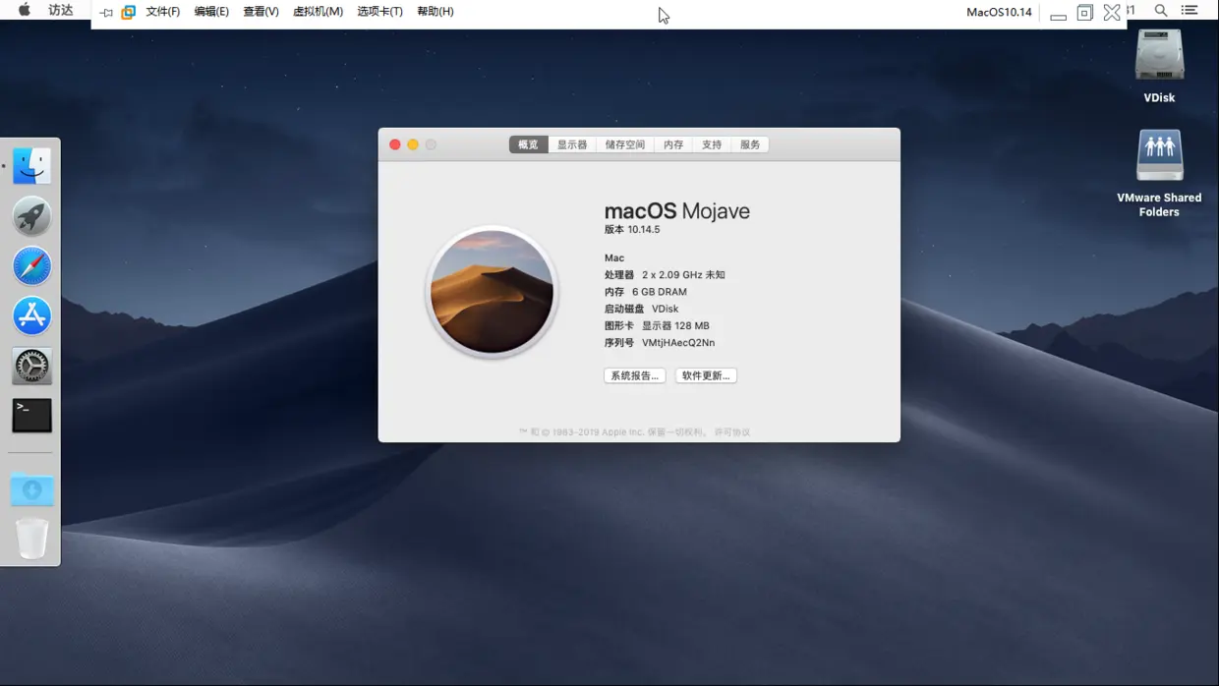
Task: Open Notification Center list icon
Action: (x=1190, y=10)
